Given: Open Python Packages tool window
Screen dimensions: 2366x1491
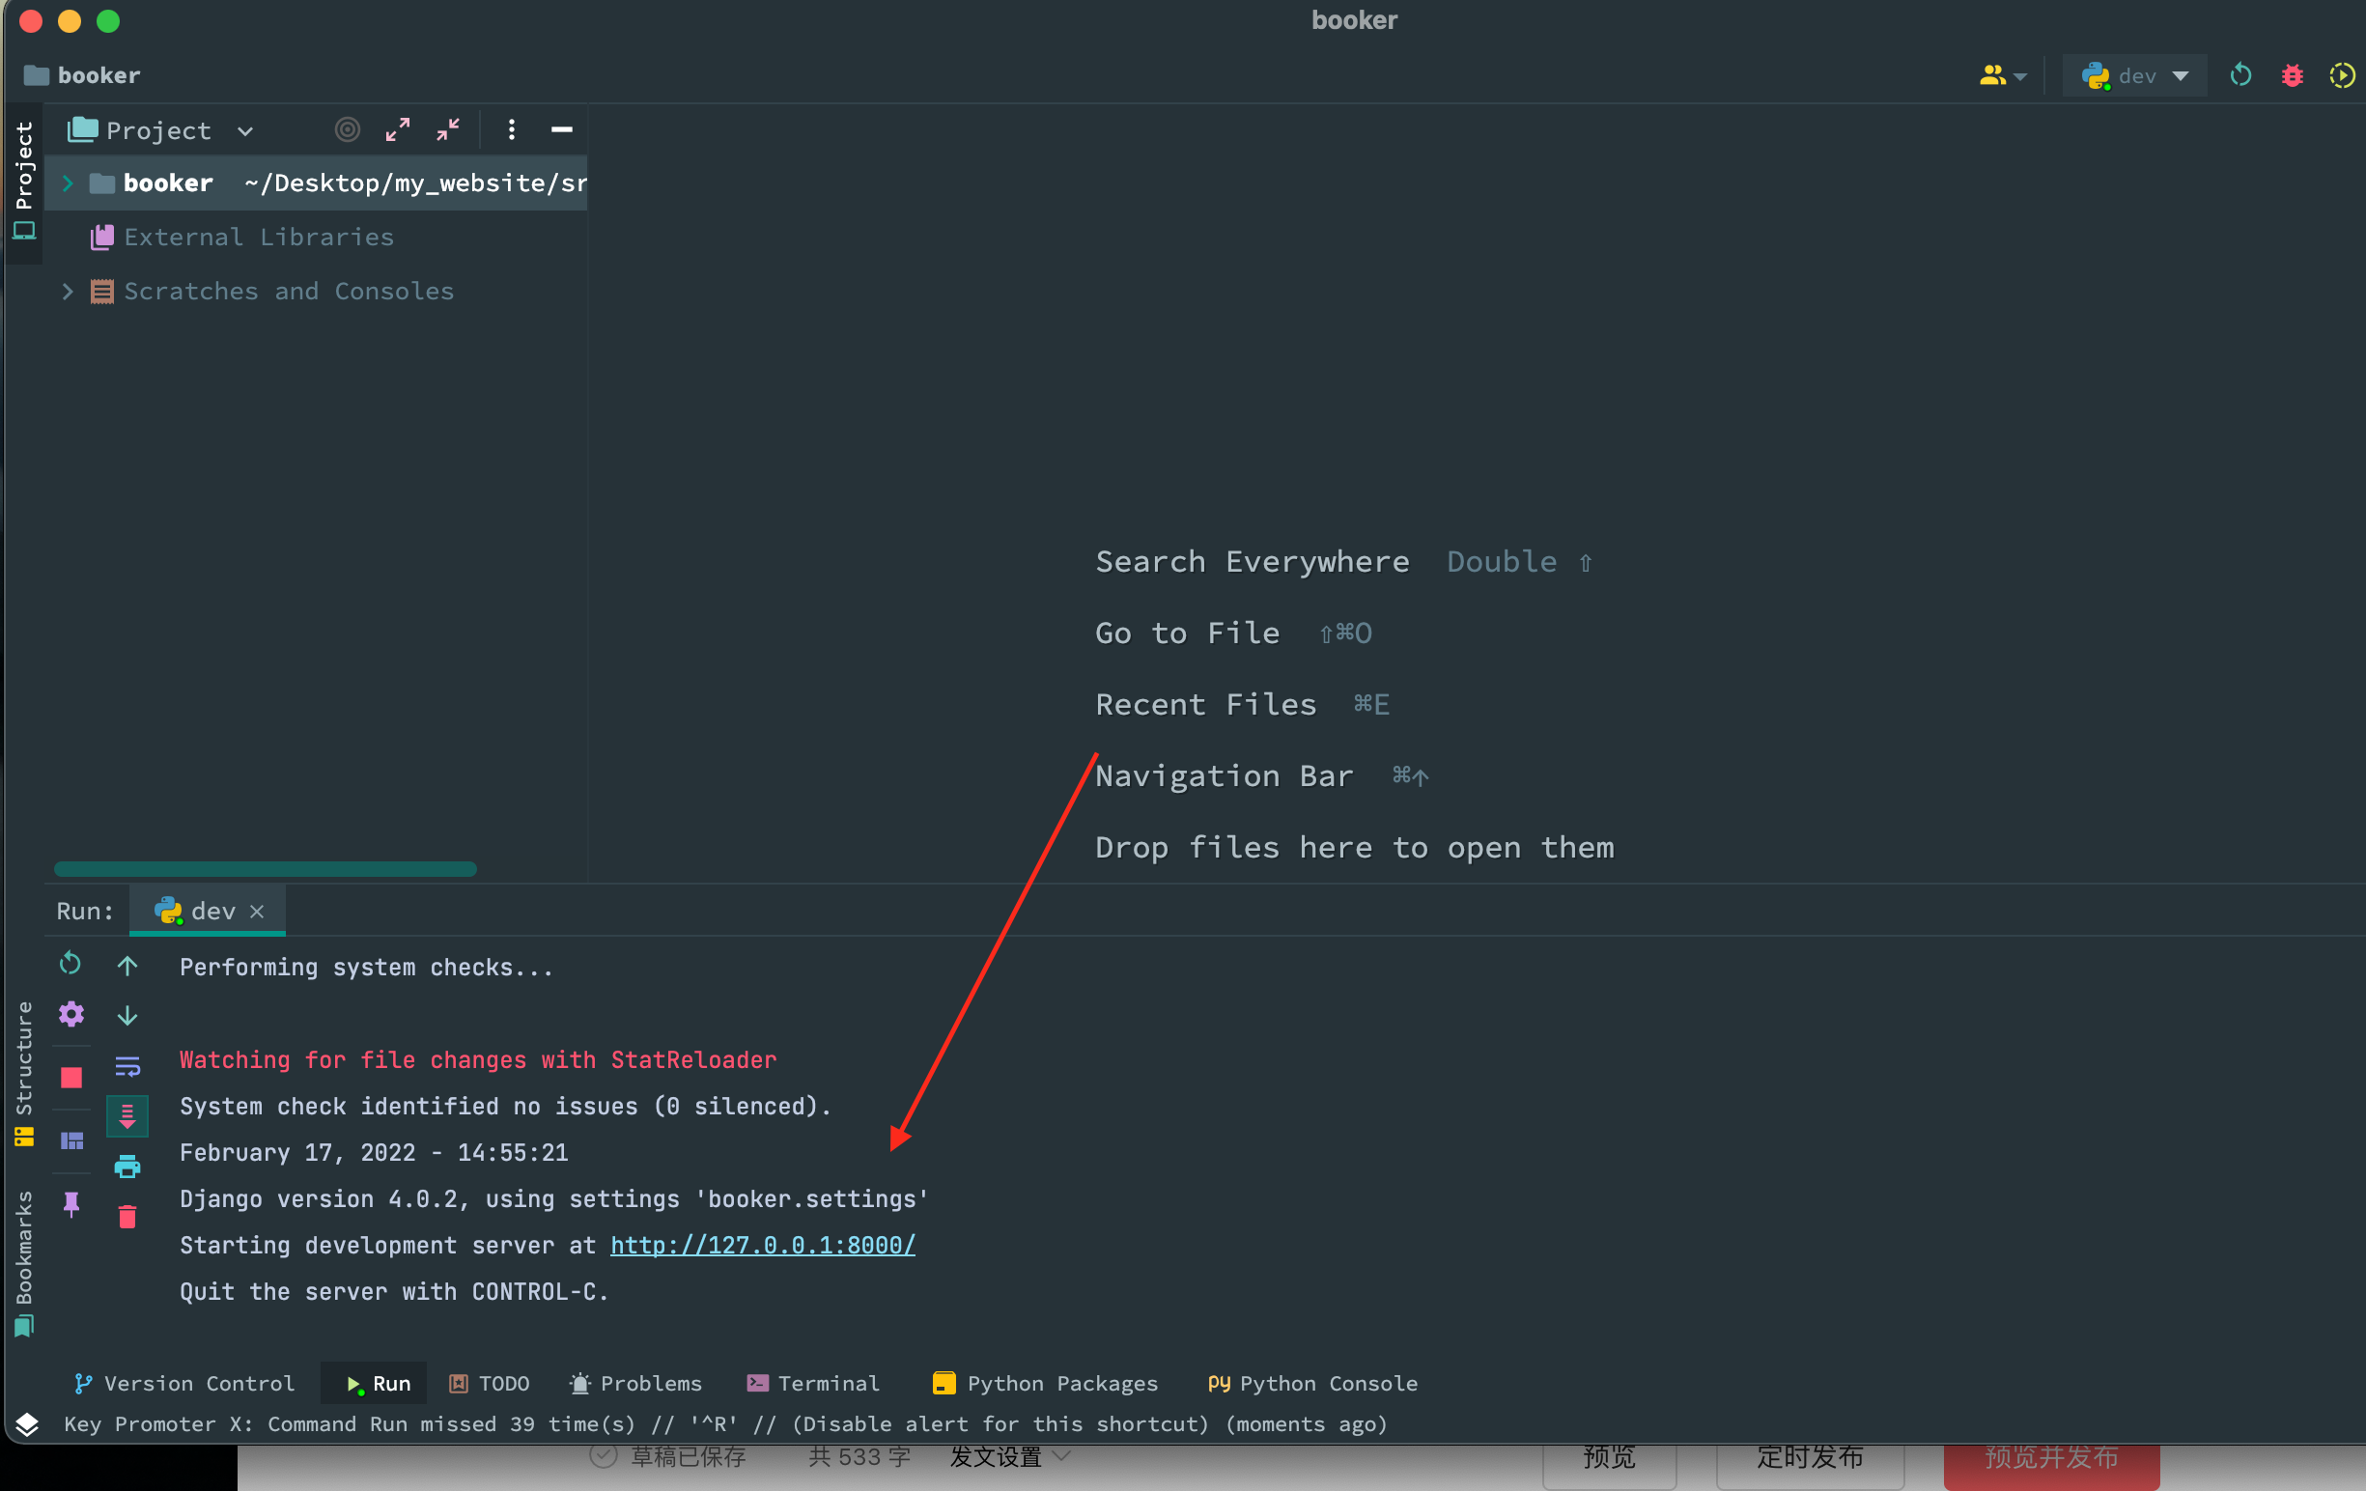Looking at the screenshot, I should [x=1045, y=1383].
